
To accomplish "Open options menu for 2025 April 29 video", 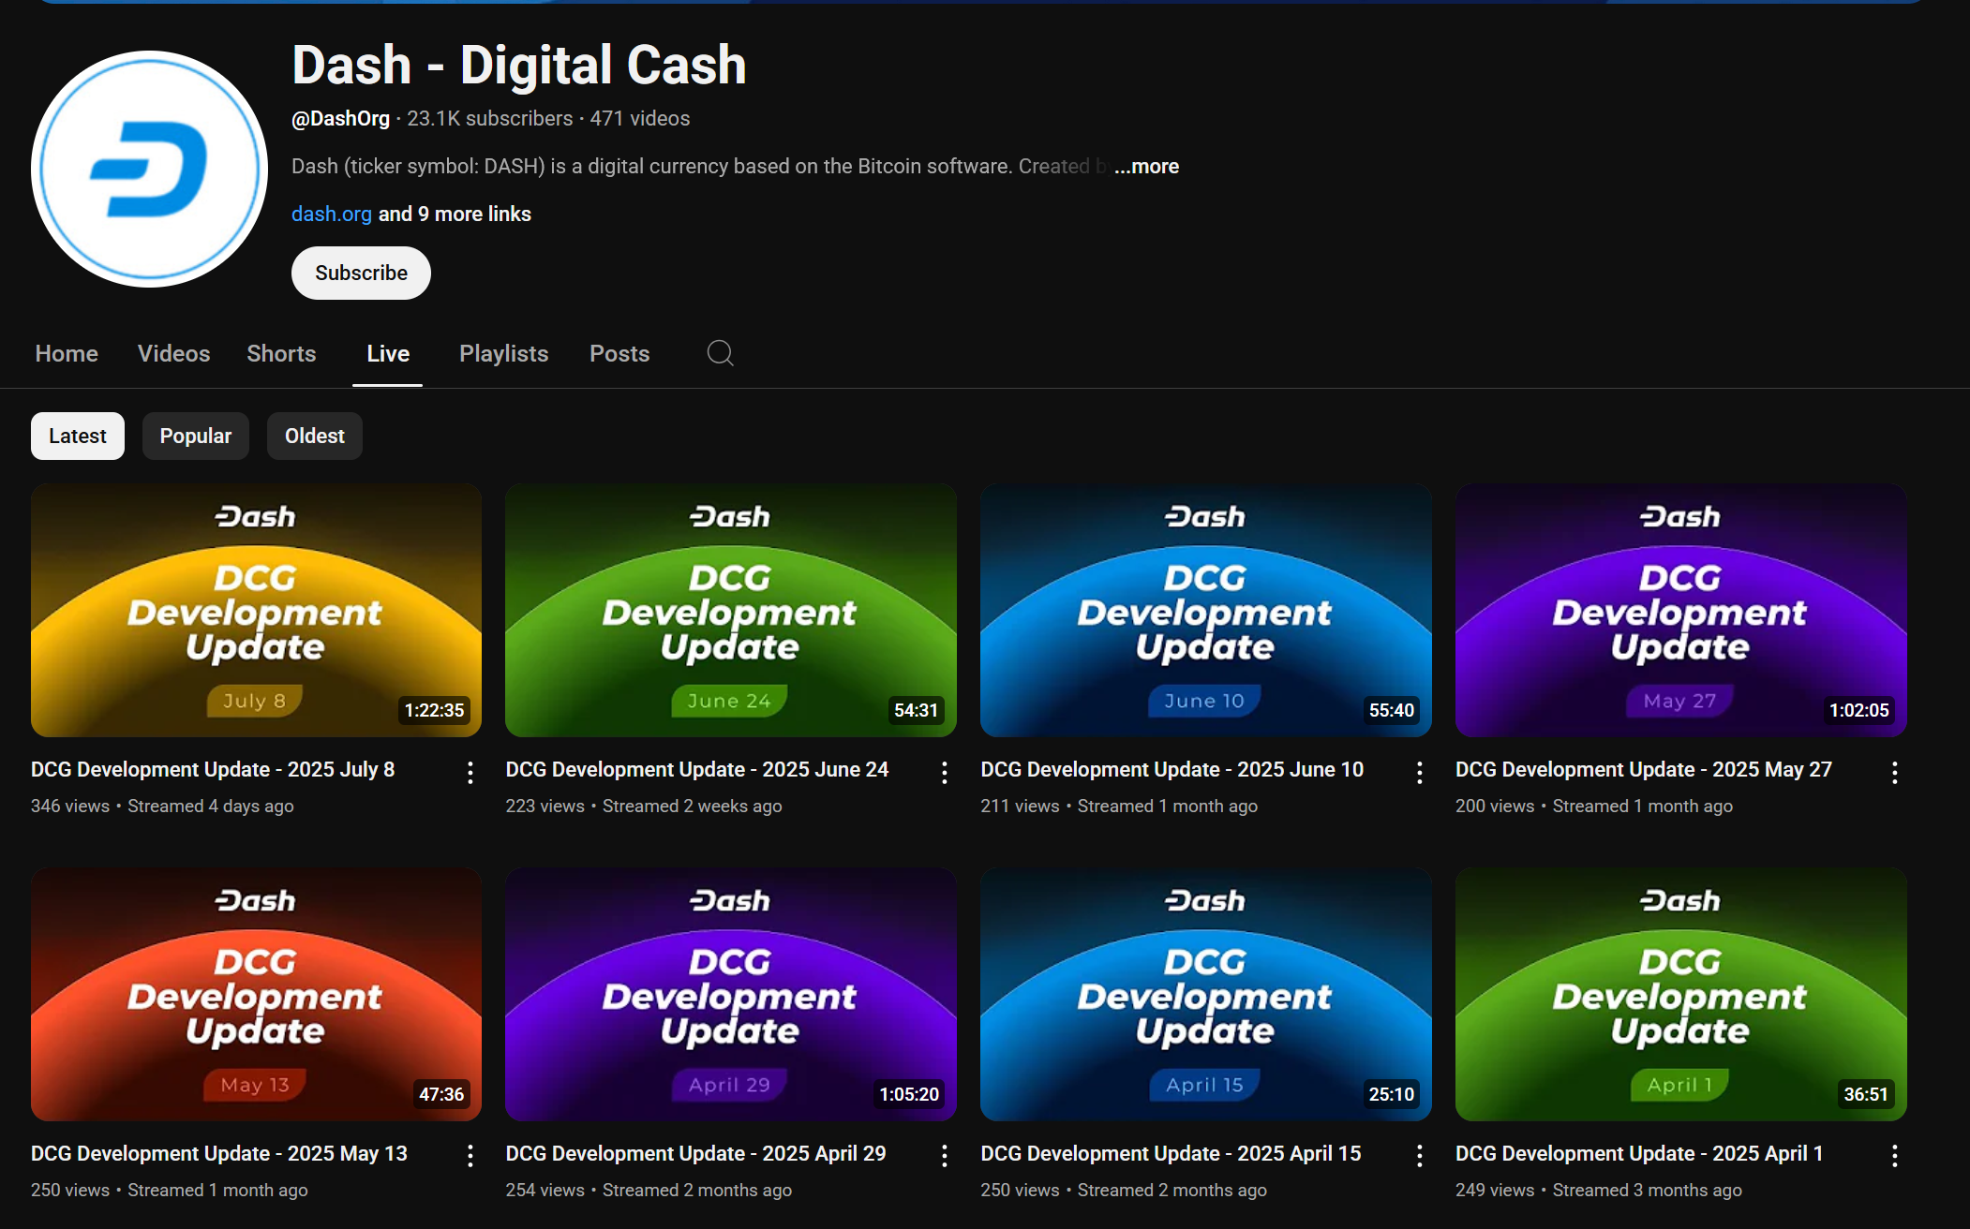I will pos(944,1156).
